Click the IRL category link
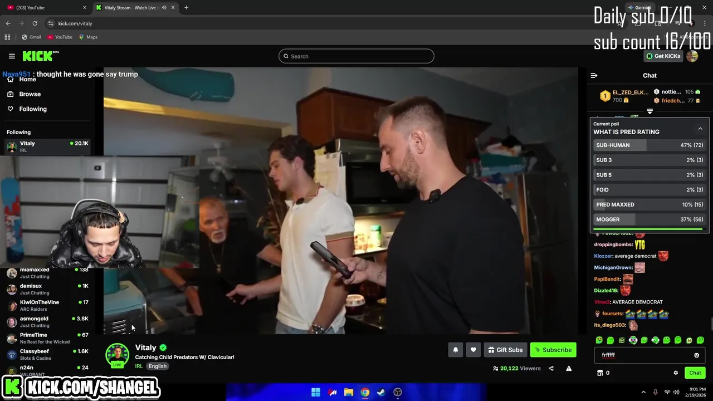 tap(139, 366)
